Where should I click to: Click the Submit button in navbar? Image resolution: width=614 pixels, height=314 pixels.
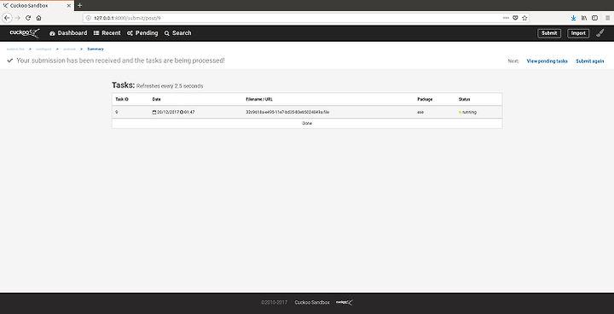click(x=549, y=33)
